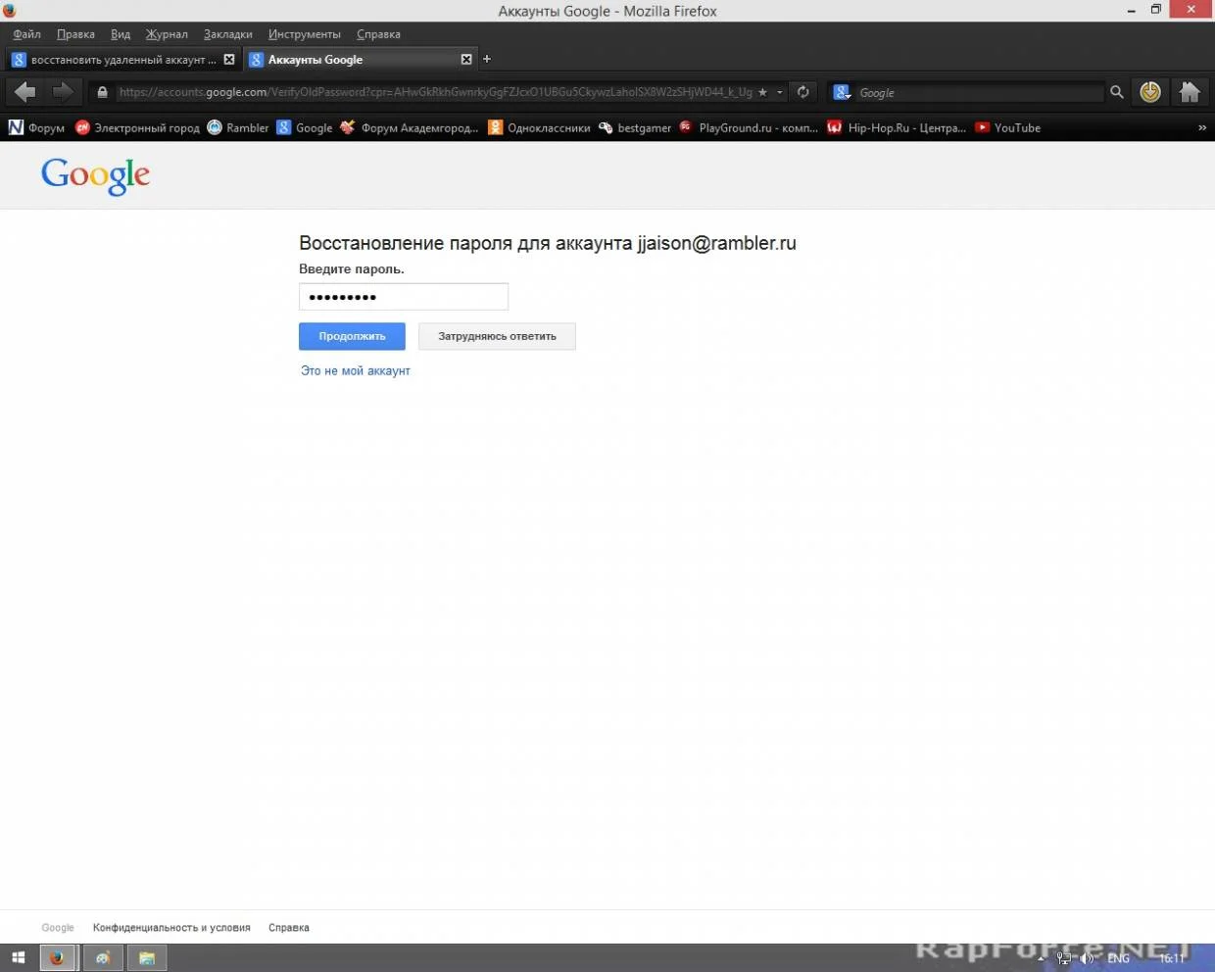Screen dimensions: 1215x972
Task: Open the Файл menu
Action: click(26, 34)
